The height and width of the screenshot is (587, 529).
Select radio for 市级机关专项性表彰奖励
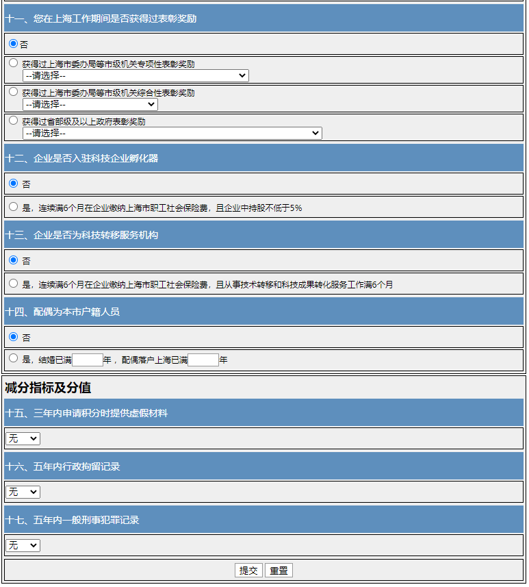14,63
